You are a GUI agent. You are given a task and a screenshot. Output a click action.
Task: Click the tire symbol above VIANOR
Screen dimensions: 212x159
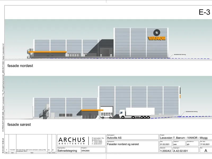pos(157,33)
